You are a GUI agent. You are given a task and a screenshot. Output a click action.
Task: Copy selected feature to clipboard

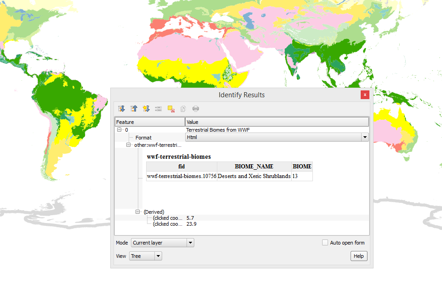click(x=182, y=108)
